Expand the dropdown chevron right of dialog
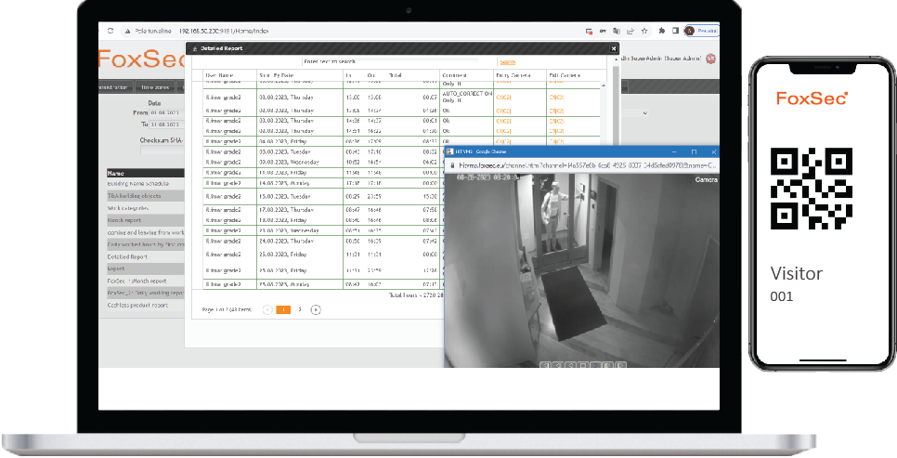 tap(645, 112)
